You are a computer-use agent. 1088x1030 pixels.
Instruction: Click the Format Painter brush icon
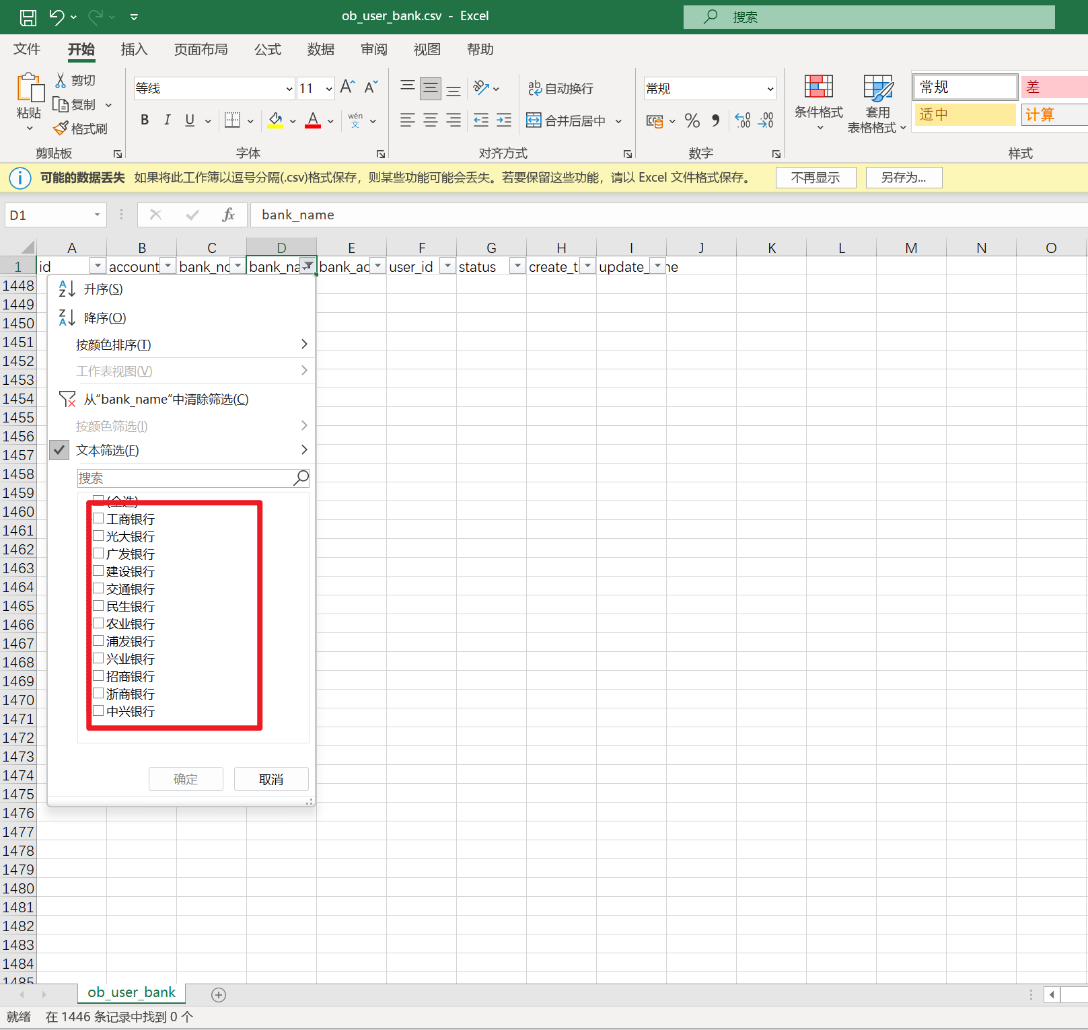click(x=61, y=128)
